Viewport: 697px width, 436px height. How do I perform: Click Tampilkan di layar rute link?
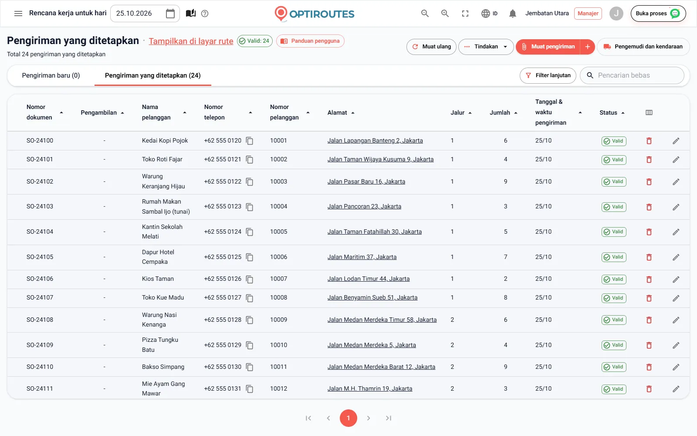coord(191,41)
